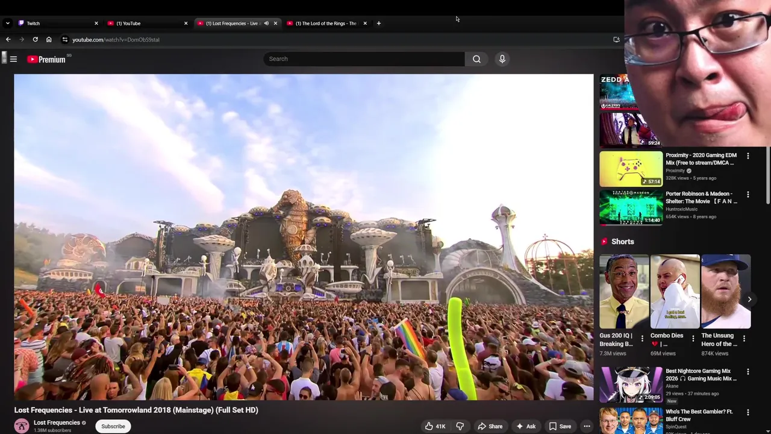Open Nightcore Gaming Mix anime thumbnail
Screen dimensions: 771x434
coord(631,384)
